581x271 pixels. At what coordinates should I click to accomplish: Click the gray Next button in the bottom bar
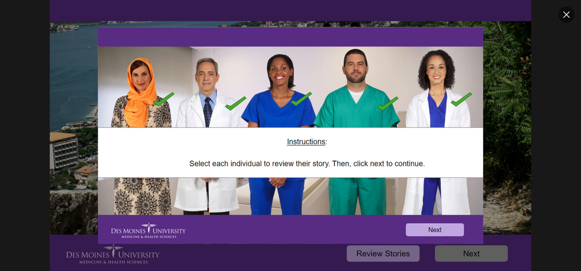tap(471, 254)
